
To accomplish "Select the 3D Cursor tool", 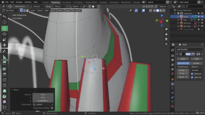I will [x=4, y=22].
